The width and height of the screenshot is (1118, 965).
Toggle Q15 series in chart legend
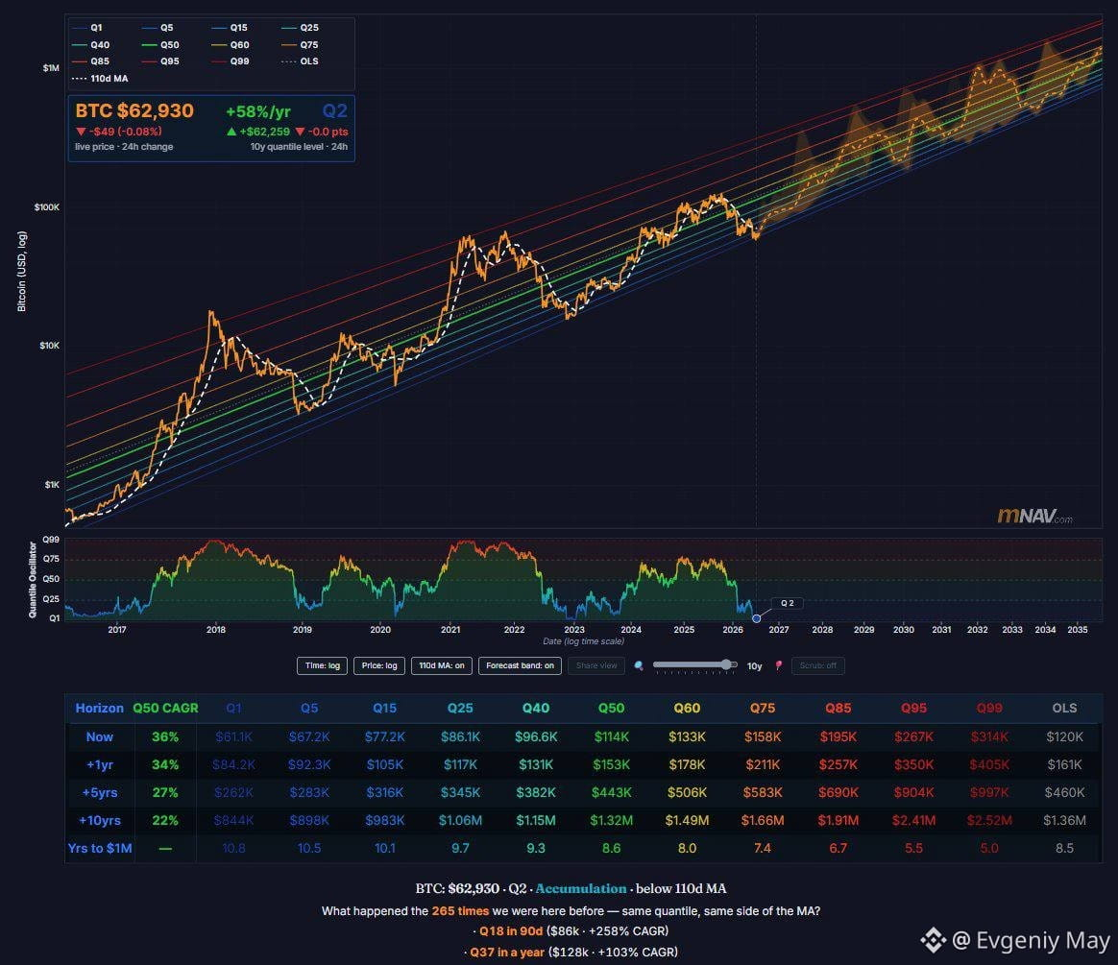[x=229, y=28]
